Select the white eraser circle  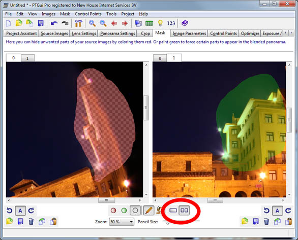135,211
